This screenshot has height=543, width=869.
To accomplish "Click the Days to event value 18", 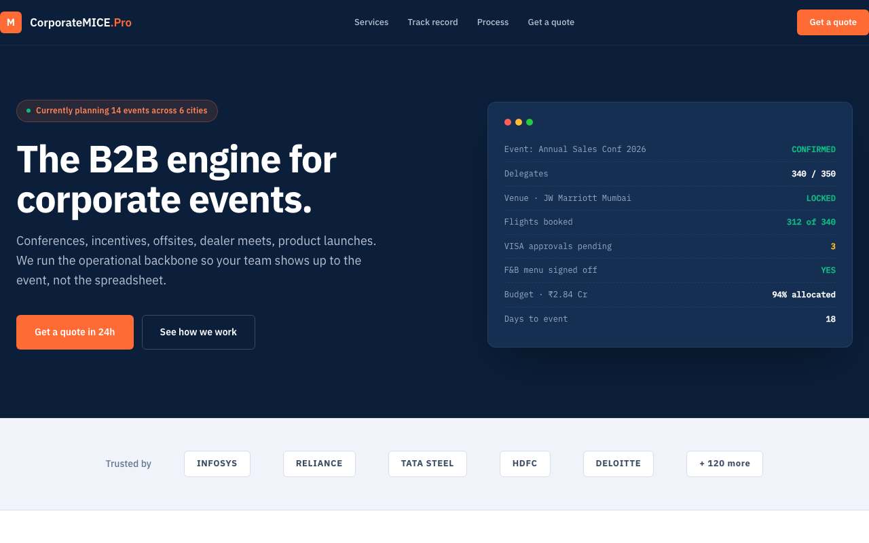I will click(x=831, y=319).
